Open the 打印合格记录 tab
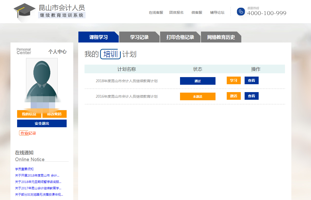This screenshot has height=200, width=311. [x=180, y=37]
